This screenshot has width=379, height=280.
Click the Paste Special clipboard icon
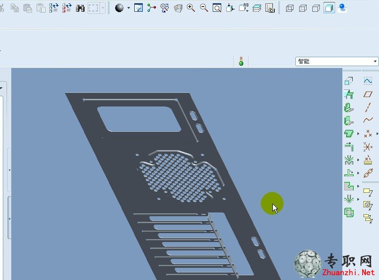(x=40, y=8)
